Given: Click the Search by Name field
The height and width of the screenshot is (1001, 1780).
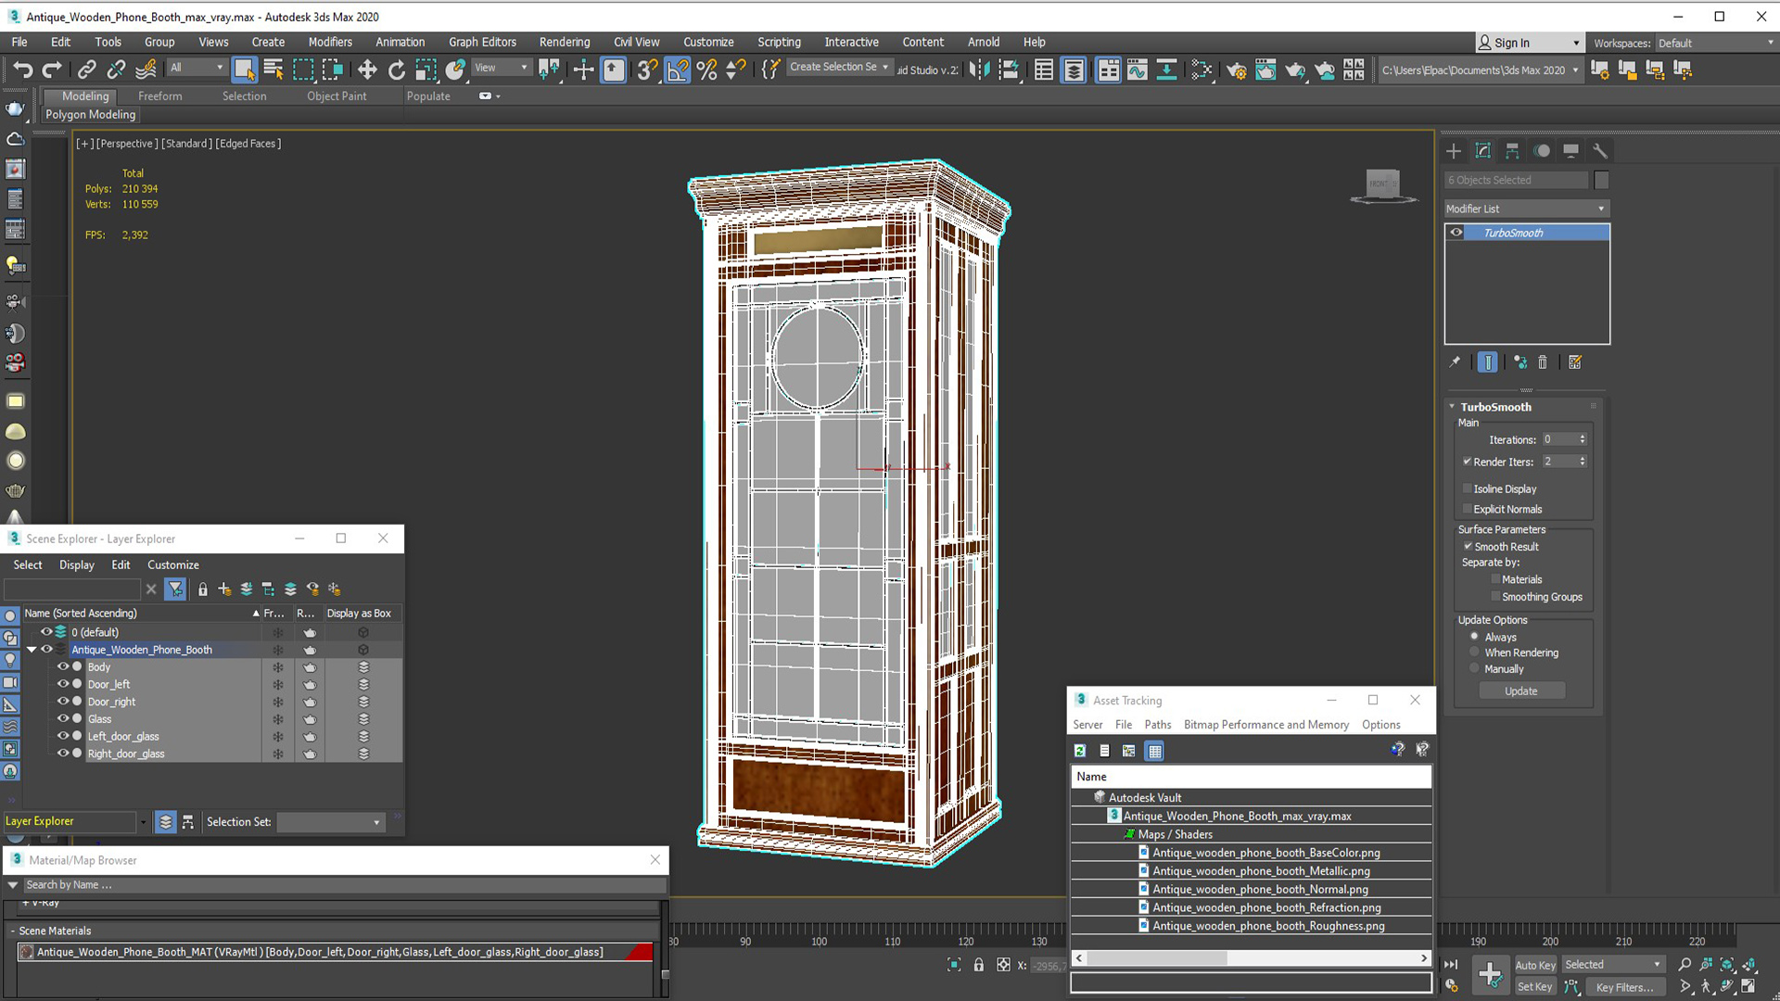Looking at the screenshot, I should tap(343, 885).
